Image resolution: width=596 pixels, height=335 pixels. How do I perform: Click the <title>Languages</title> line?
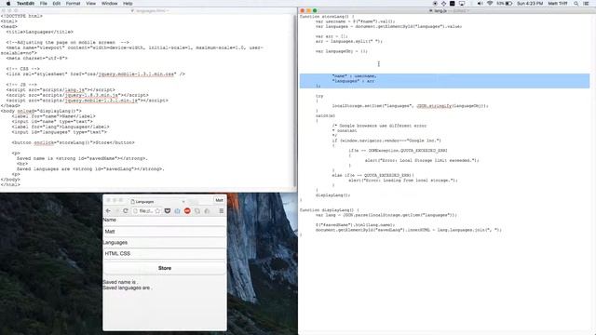39,32
